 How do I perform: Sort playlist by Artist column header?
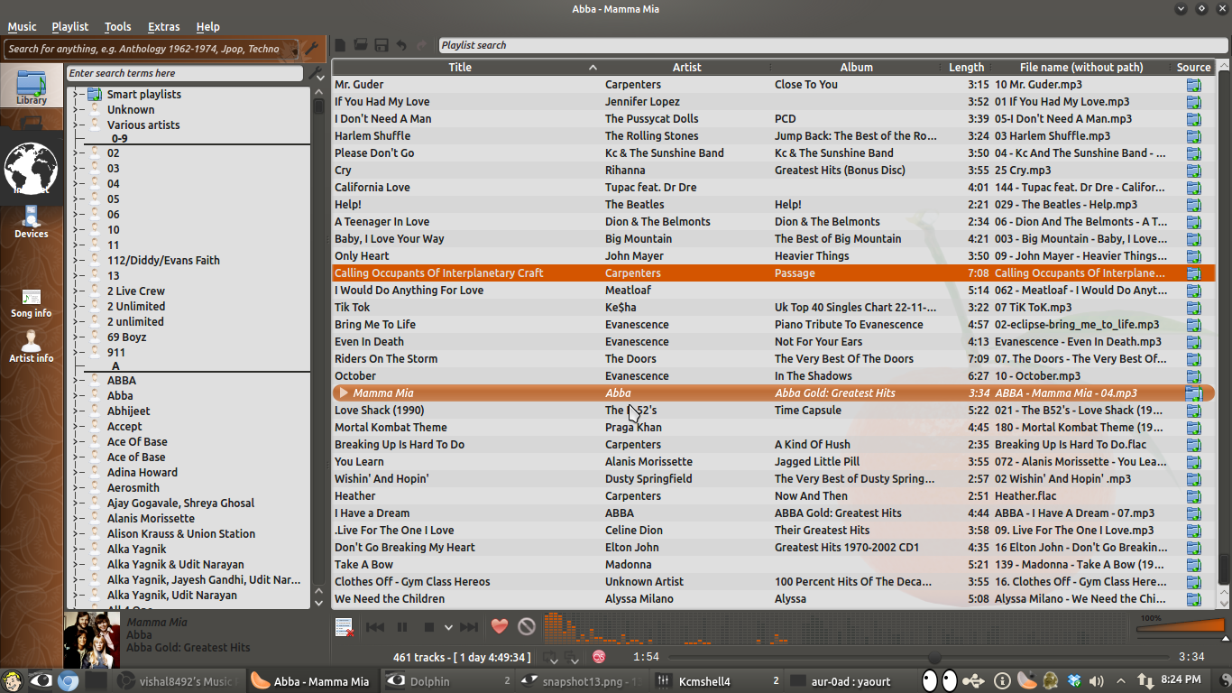pos(686,68)
